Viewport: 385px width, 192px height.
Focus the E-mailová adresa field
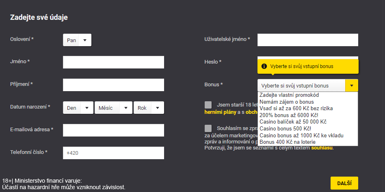tap(113, 130)
